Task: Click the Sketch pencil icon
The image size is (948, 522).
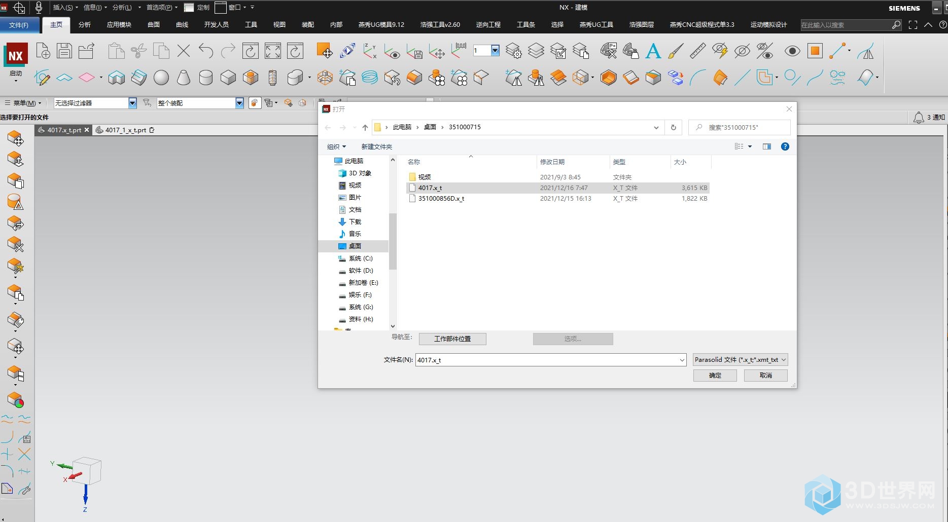Action: pos(42,78)
